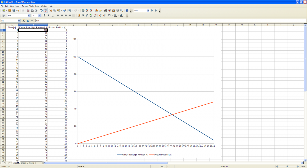Open the Chart insert tool
Screen dimensions: 307x168
pos(96,10)
